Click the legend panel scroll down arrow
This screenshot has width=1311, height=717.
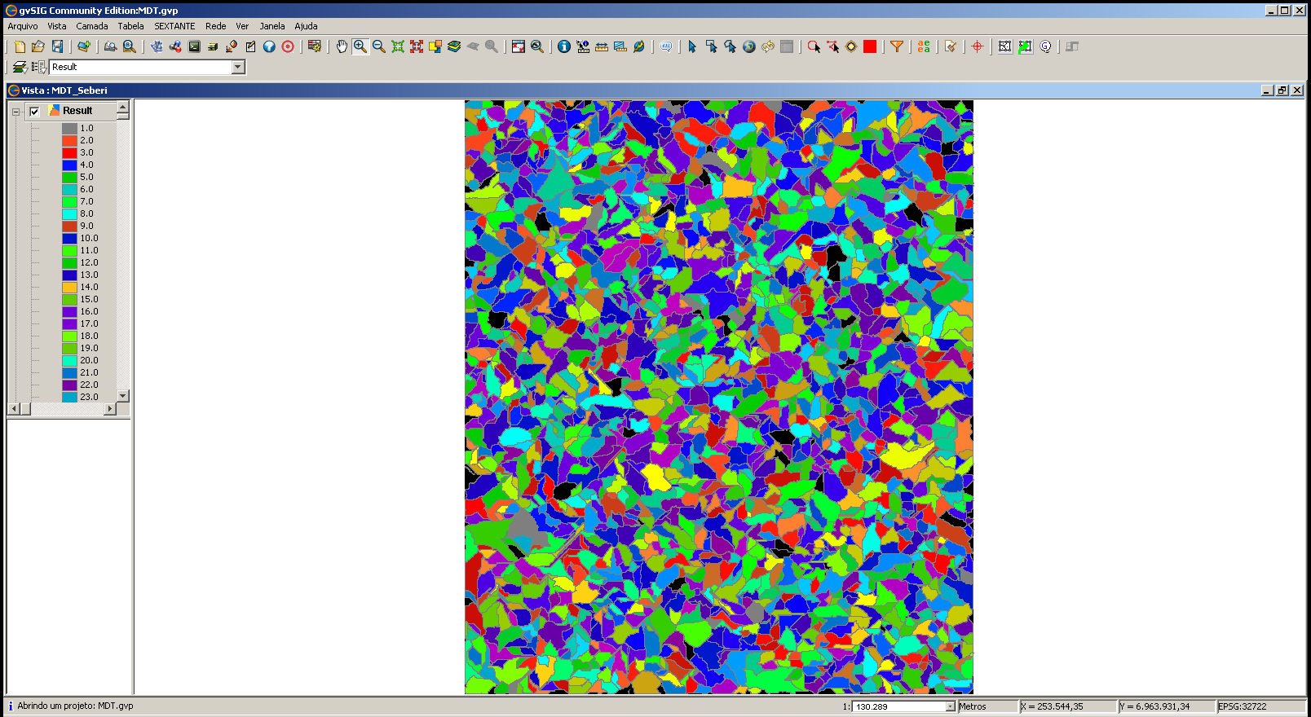[123, 396]
